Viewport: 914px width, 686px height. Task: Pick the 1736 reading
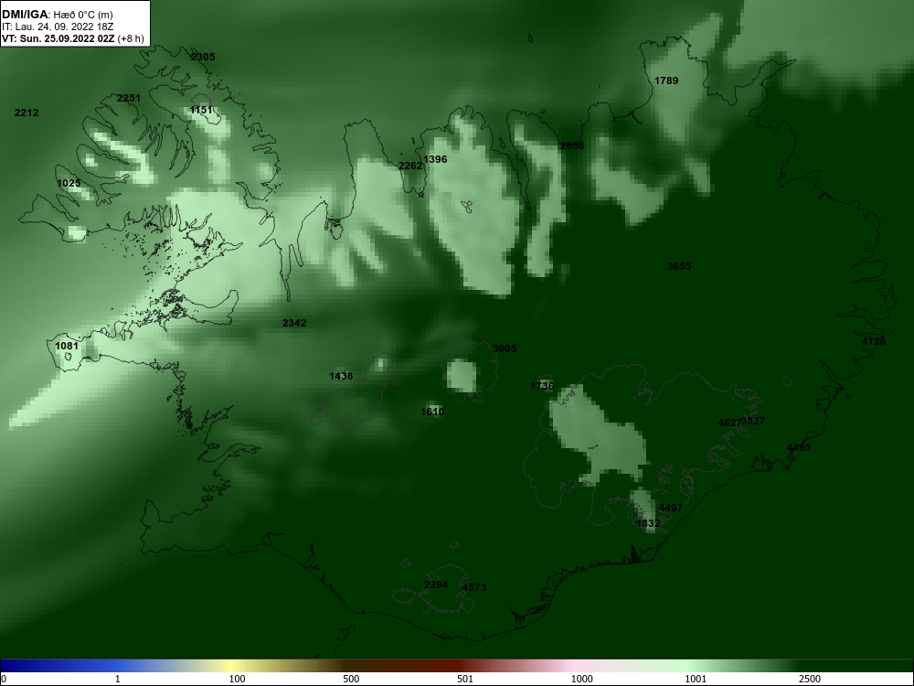coord(542,386)
